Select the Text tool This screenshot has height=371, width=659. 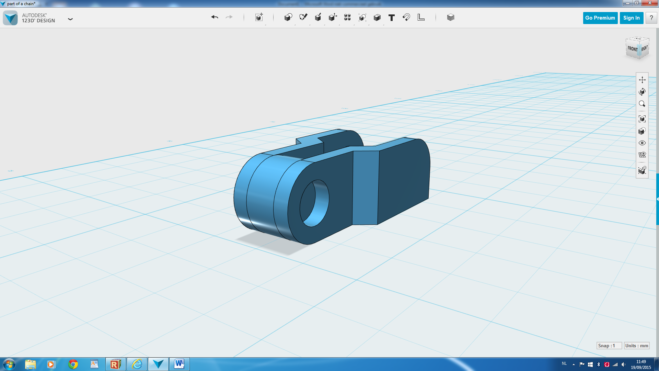(x=392, y=18)
